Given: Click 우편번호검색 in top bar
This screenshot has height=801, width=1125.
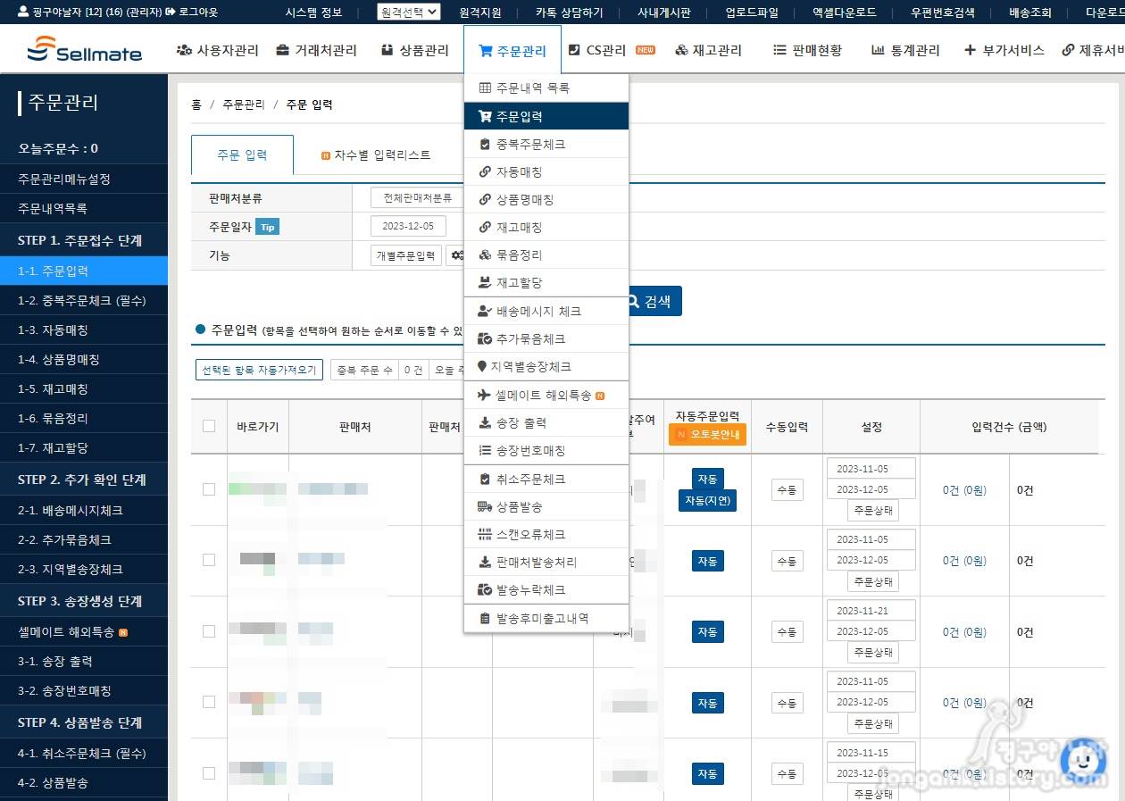Looking at the screenshot, I should point(943,13).
